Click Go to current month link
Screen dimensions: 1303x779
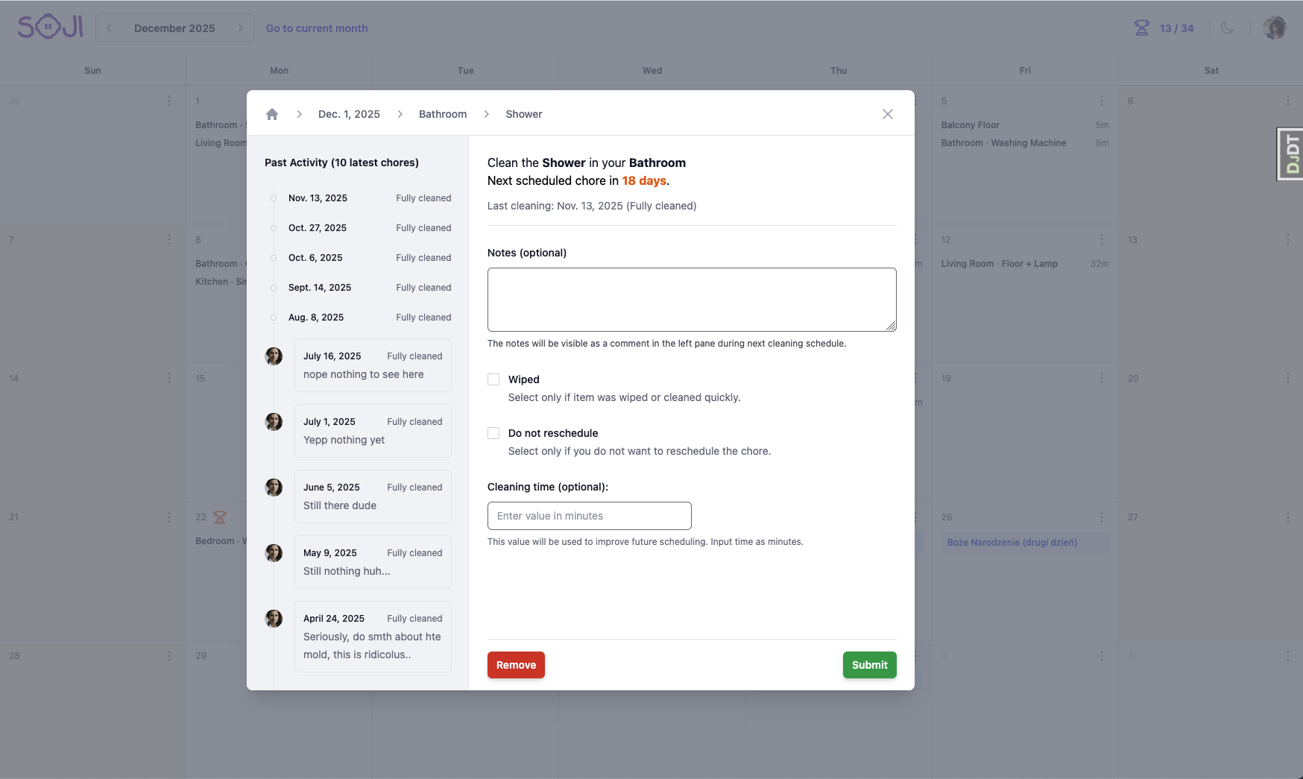click(317, 28)
